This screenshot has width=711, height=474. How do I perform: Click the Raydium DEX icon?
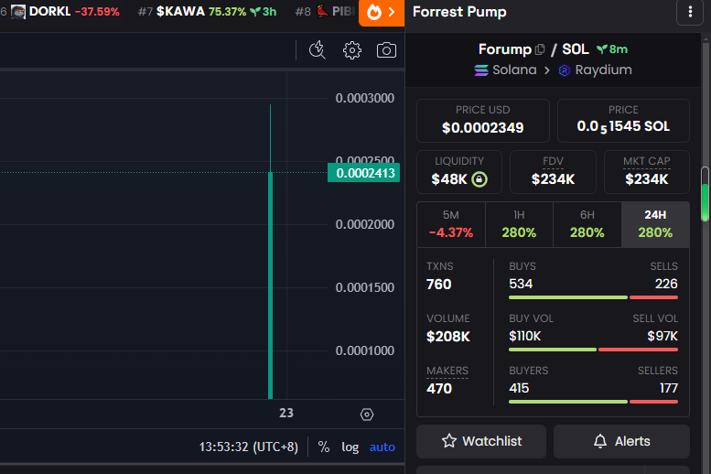point(564,70)
